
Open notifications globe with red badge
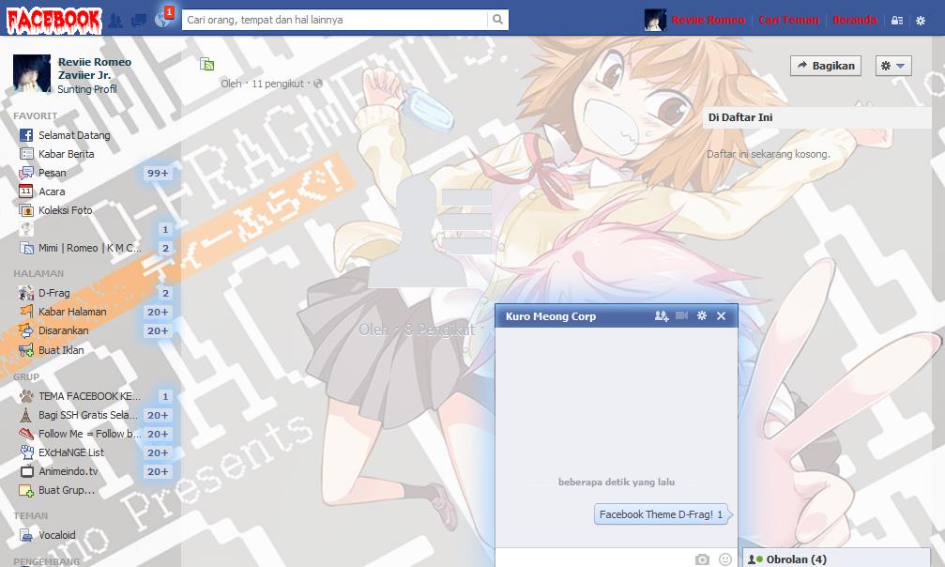[162, 20]
